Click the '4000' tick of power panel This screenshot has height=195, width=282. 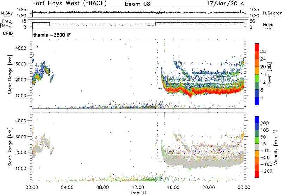coord(21,48)
